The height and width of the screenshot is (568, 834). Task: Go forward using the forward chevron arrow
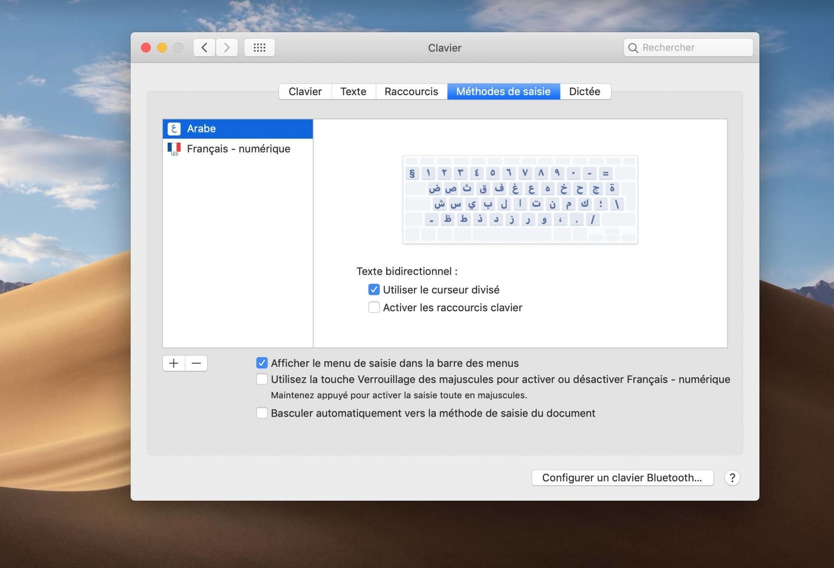pos(227,48)
